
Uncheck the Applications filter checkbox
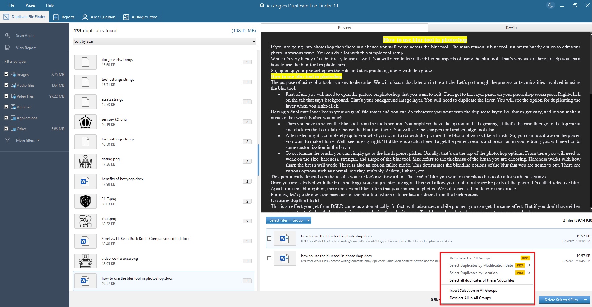click(x=6, y=118)
